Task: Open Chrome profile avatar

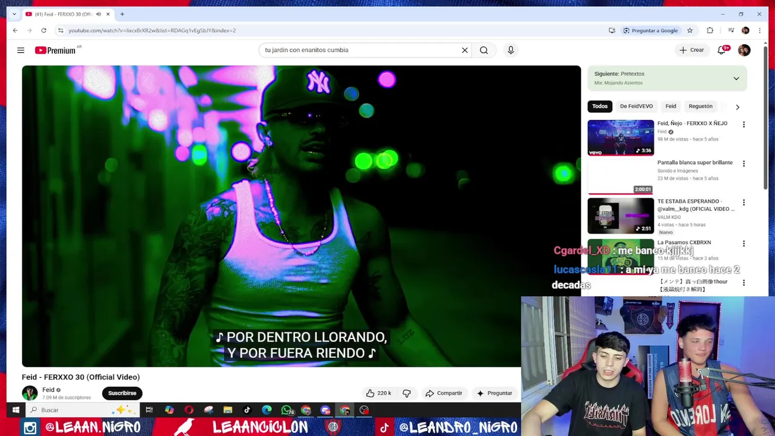Action: pos(745,30)
